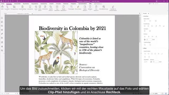Expand the Ansicht drehen dropdown arrow
The height and width of the screenshot is (95, 169).
click(53, 11)
